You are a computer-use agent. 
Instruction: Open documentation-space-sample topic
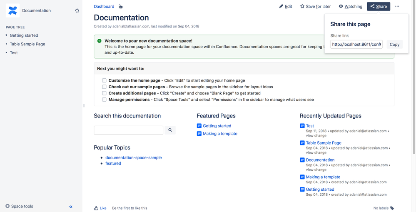(133, 157)
